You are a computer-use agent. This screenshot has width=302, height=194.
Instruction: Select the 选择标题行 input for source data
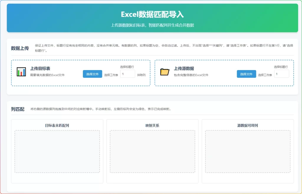tap(281, 74)
